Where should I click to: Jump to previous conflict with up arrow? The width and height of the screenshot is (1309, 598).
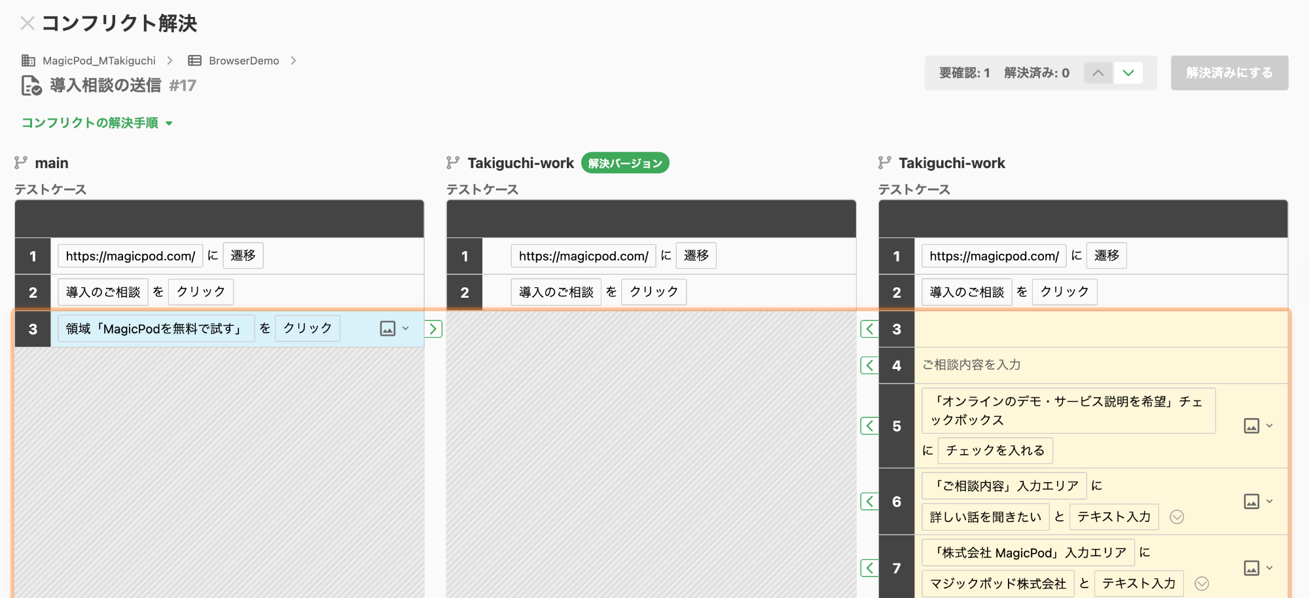pyautogui.click(x=1098, y=73)
